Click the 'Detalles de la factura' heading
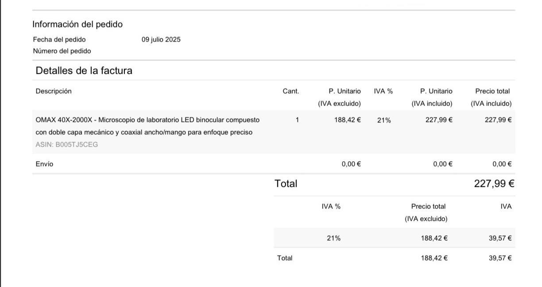 [84, 71]
